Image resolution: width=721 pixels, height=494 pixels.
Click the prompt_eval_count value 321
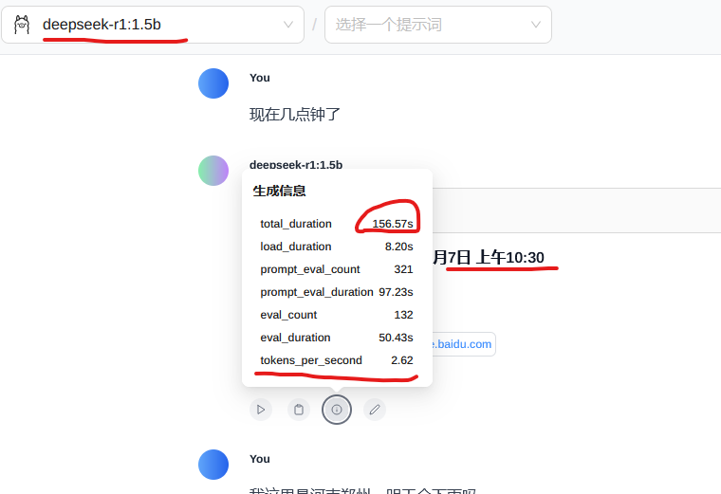point(403,269)
